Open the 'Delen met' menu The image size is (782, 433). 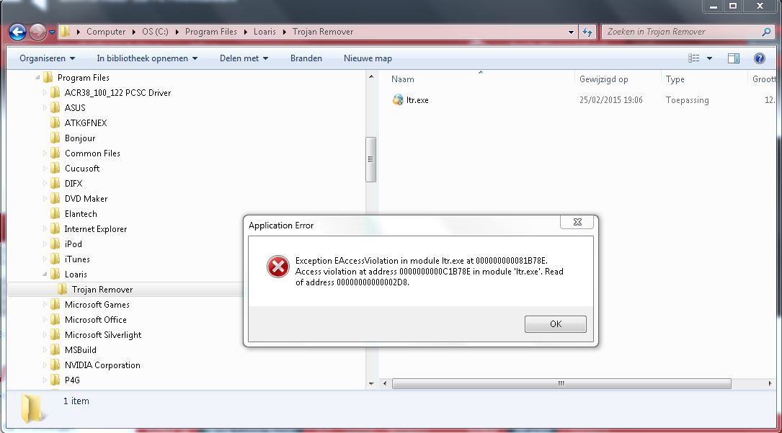[244, 58]
